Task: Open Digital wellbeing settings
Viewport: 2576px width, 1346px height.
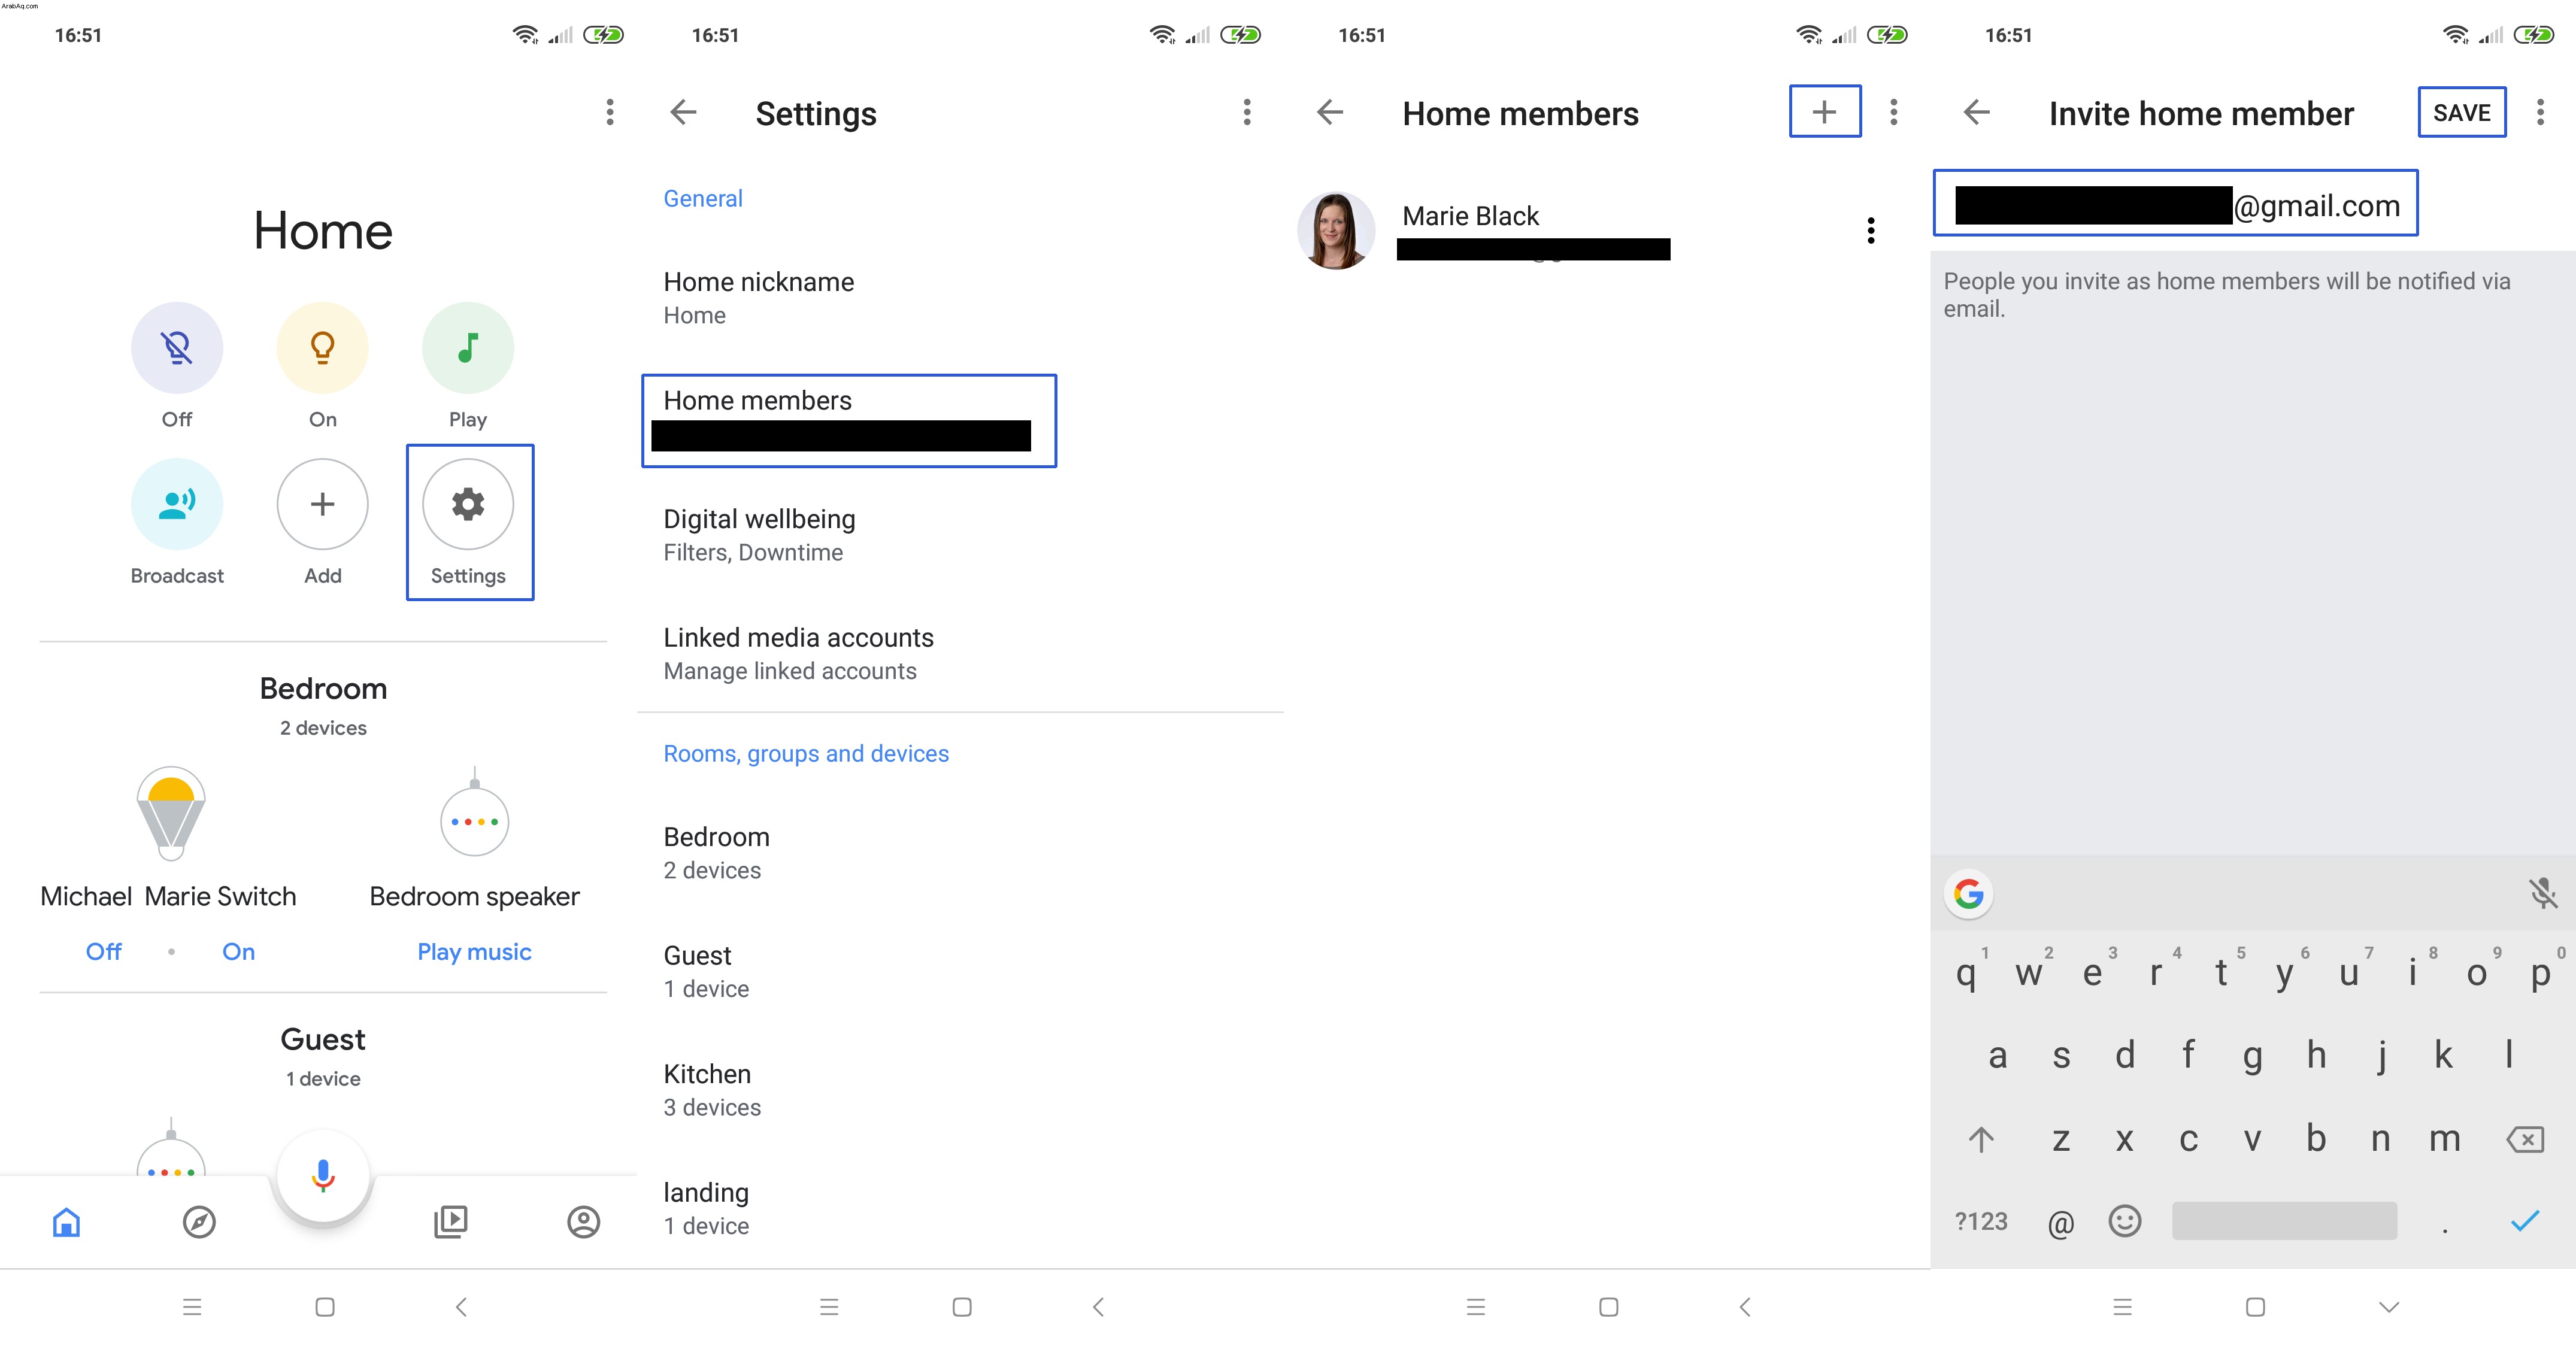Action: point(960,535)
